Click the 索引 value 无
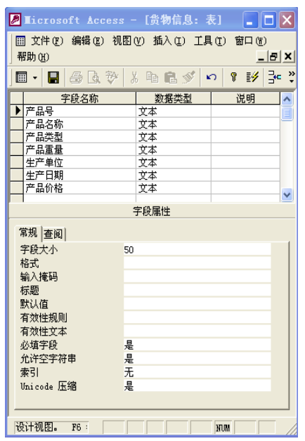Image resolution: width=305 pixels, height=441 pixels. (197, 371)
